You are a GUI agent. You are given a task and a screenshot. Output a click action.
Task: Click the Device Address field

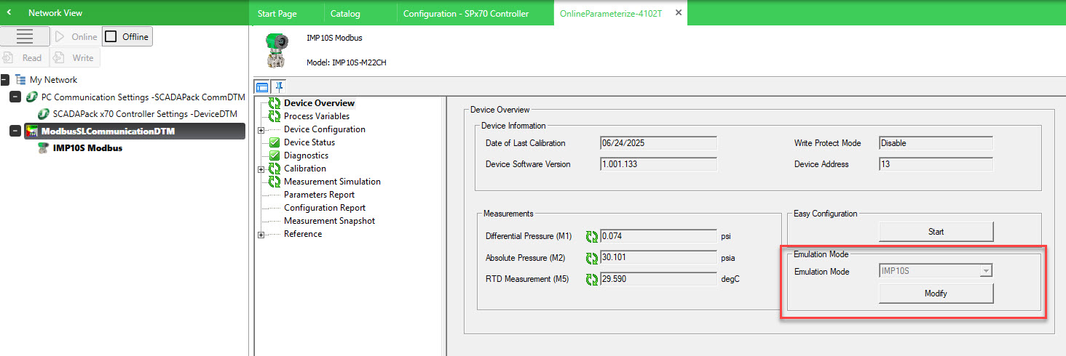[x=936, y=164]
